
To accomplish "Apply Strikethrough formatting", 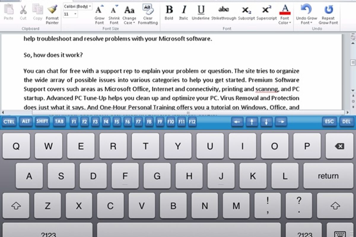I will click(223, 10).
